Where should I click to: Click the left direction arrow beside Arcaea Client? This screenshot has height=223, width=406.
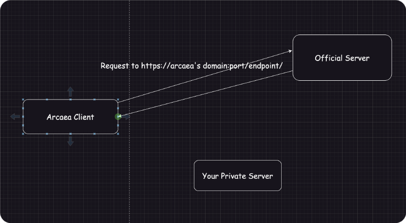click(x=15, y=117)
